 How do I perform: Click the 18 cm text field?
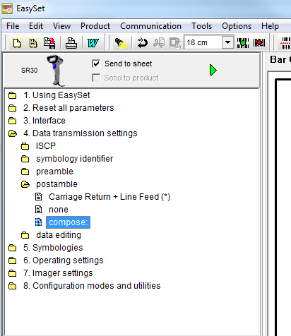coord(203,42)
